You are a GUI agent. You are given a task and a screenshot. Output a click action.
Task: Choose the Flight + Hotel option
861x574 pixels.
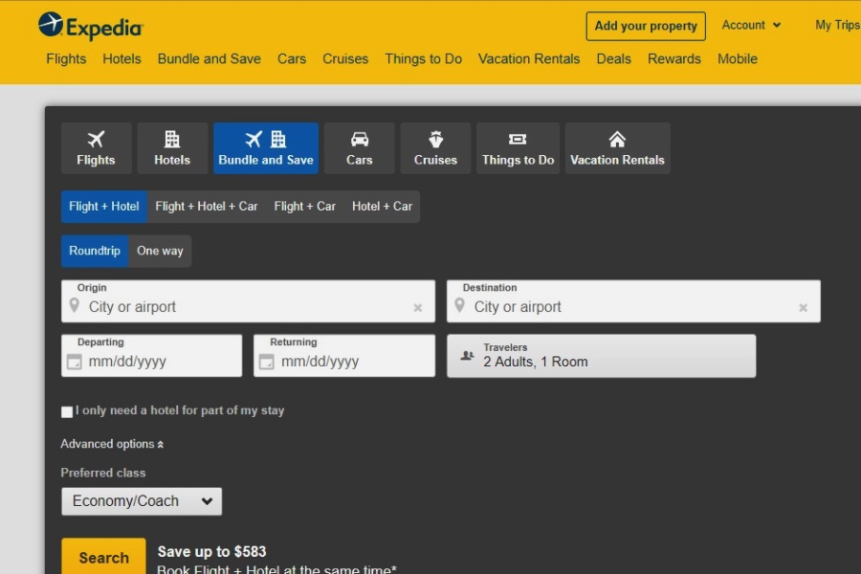pyautogui.click(x=103, y=207)
